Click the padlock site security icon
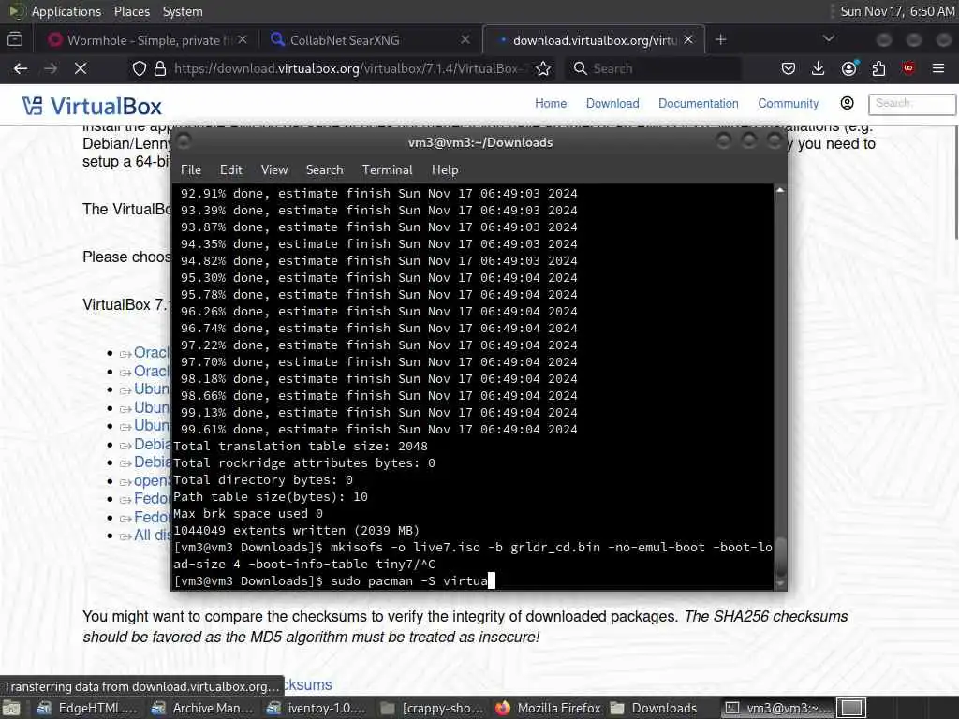Viewport: 959px width, 719px height. (x=159, y=68)
